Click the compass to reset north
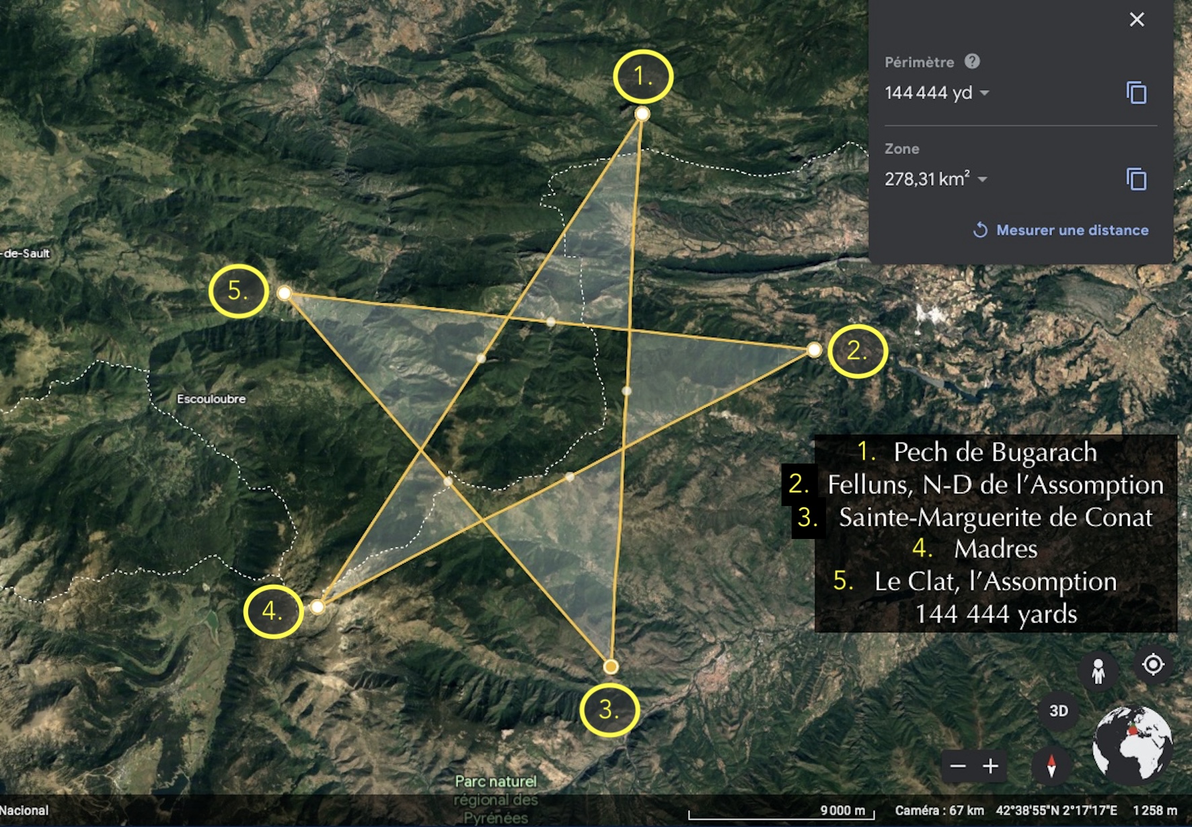The image size is (1192, 827). pyautogui.click(x=1051, y=766)
